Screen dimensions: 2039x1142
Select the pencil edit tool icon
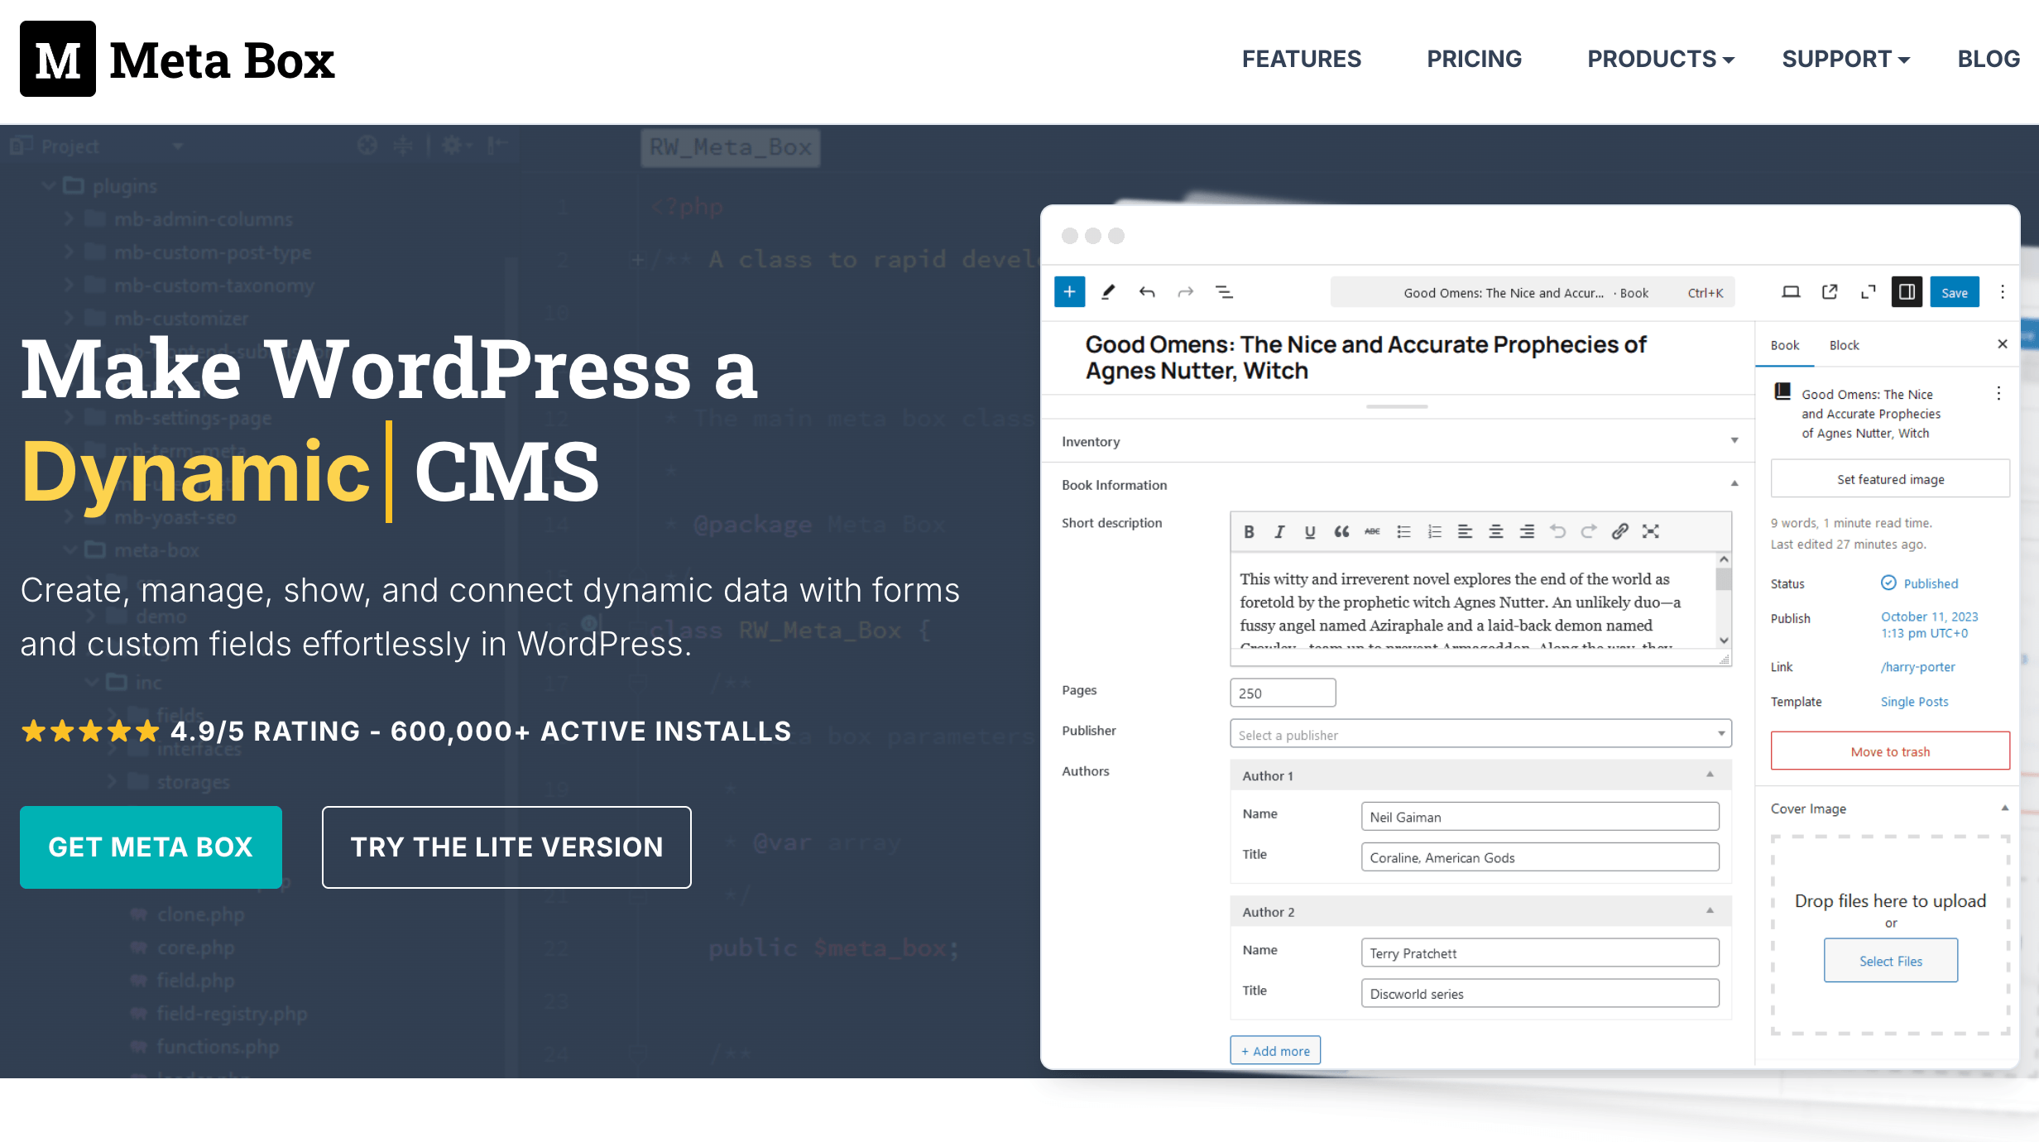click(1108, 292)
